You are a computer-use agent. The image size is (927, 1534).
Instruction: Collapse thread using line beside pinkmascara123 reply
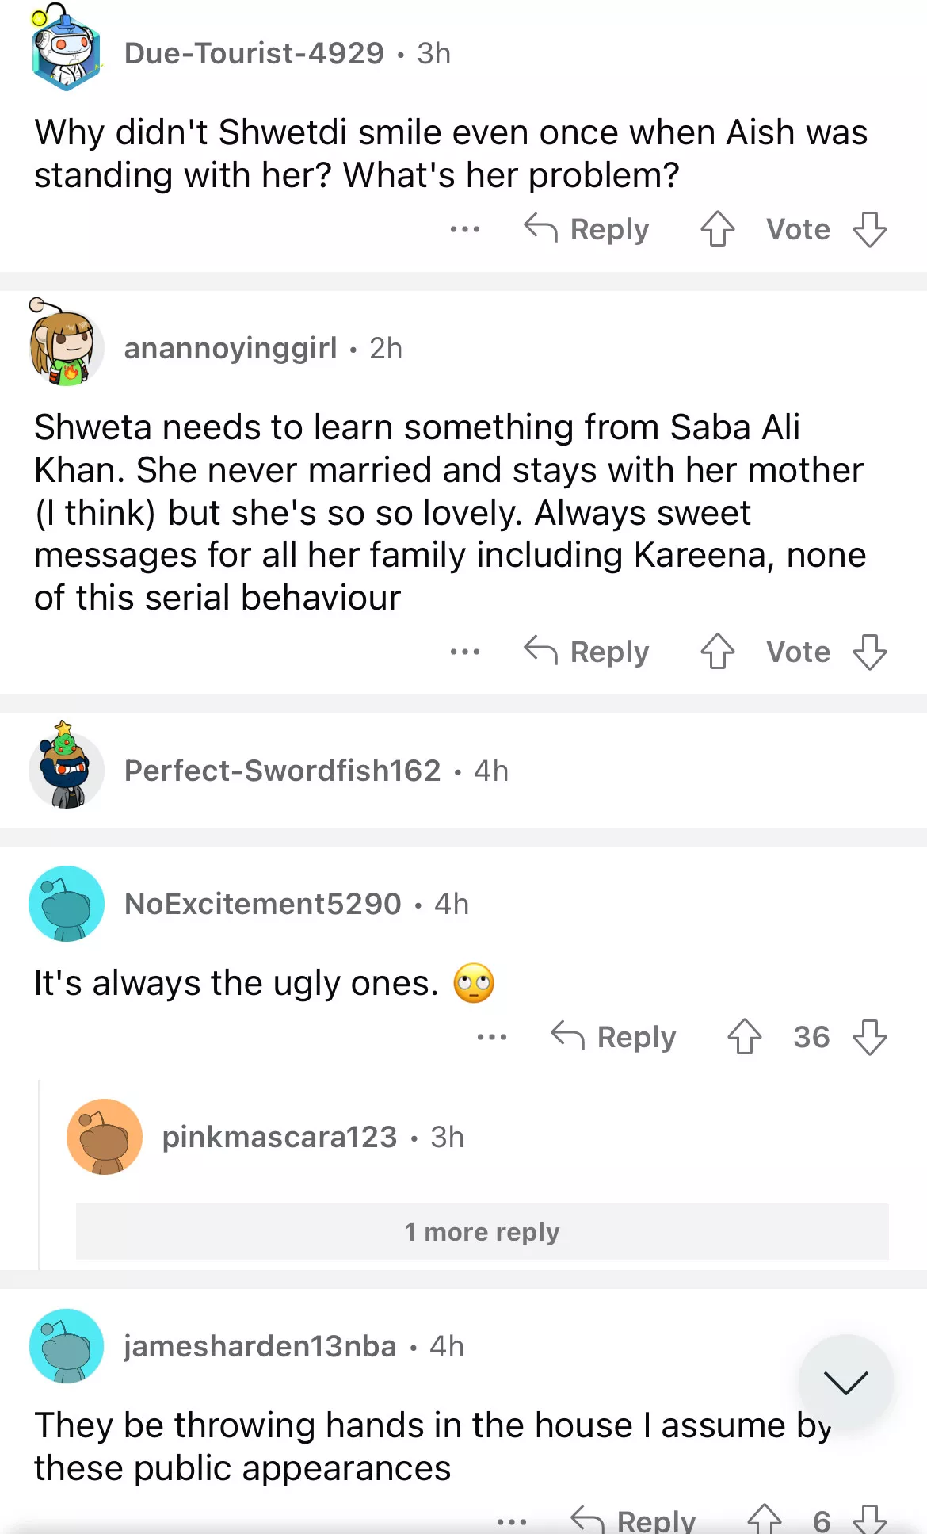[40, 1173]
